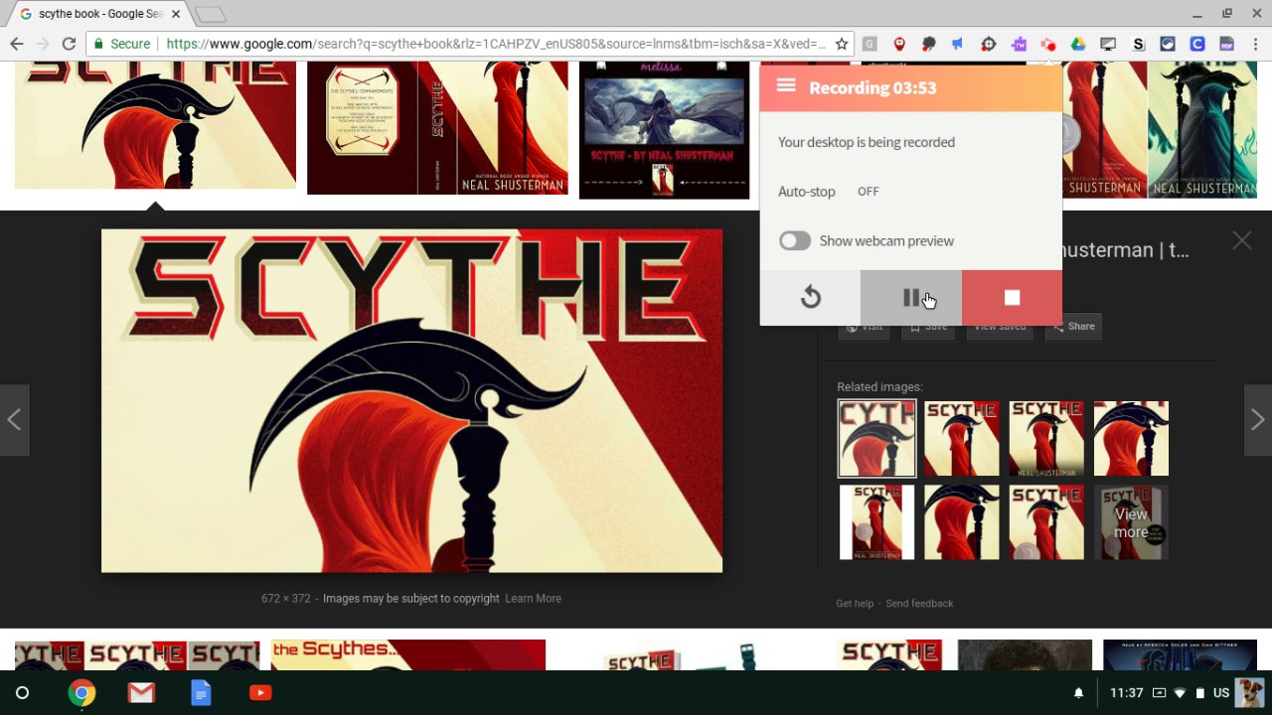Open the melissa Scythe by Neal Shusterman thumbnail
Viewport: 1272px width, 715px height.
click(664, 130)
